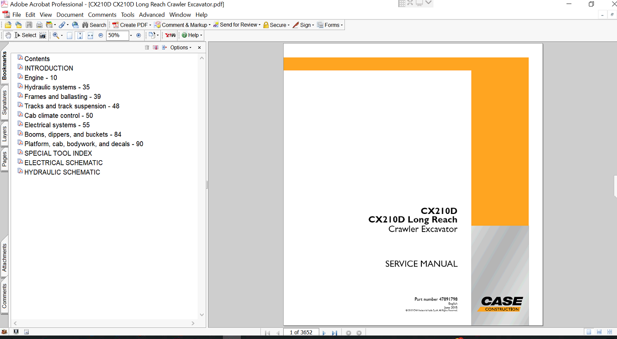Toggle Fit Width page view
Viewport: 617px width, 339px height.
tap(90, 35)
